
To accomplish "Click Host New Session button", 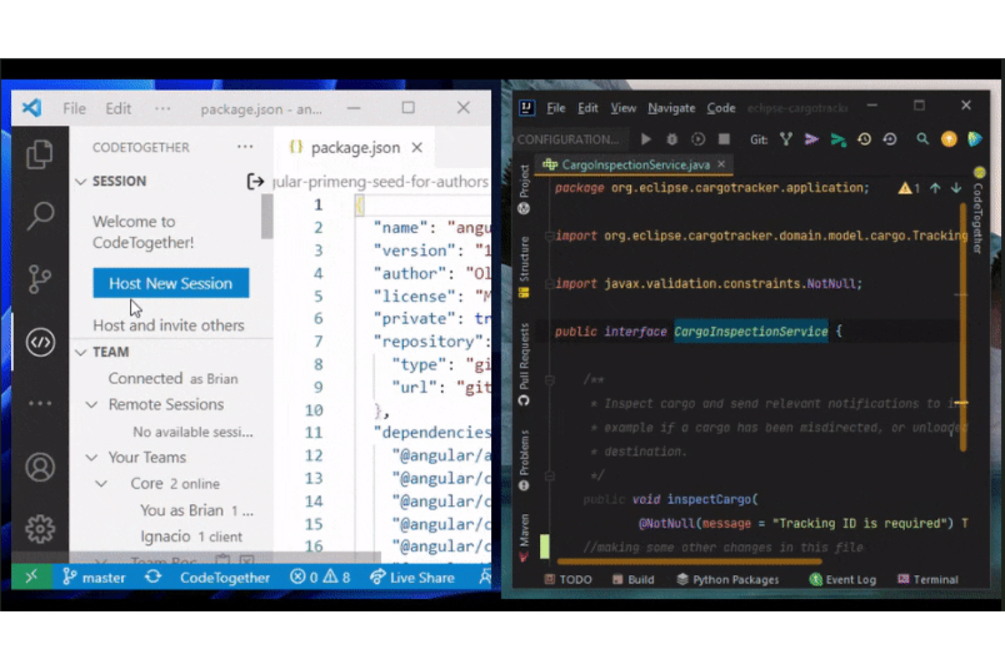I will 170,283.
